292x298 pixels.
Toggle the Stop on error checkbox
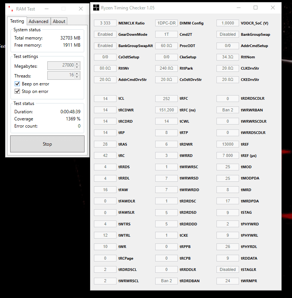[x=17, y=91]
